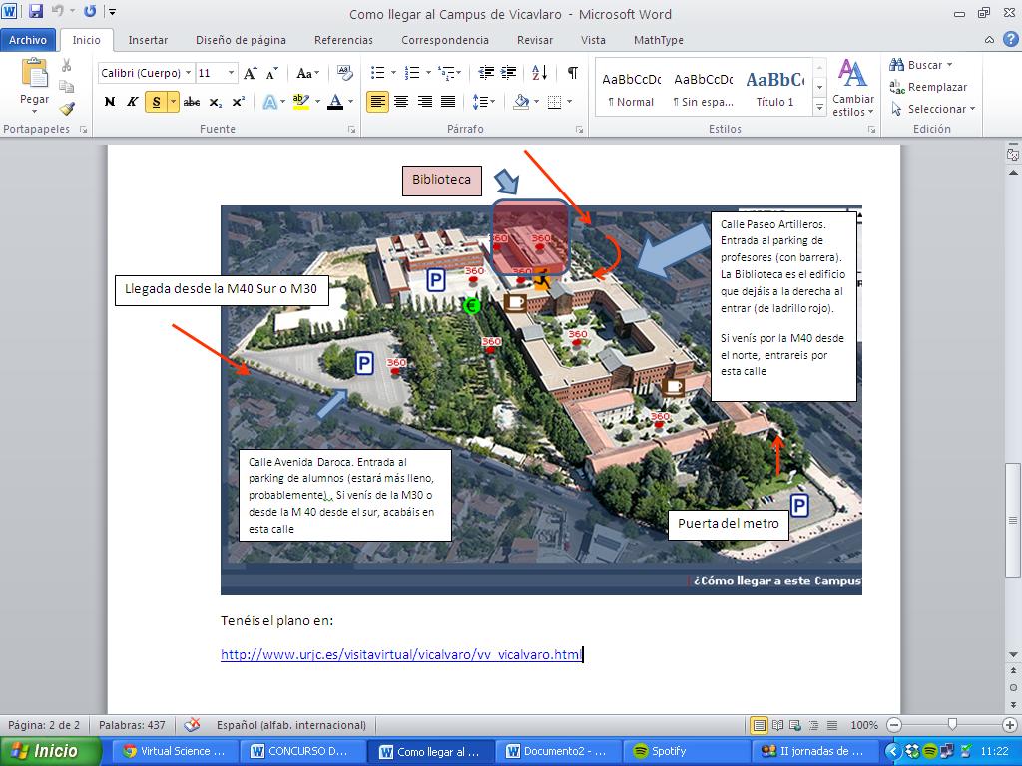Open the Calibri (Cuerpo) font dropdown
The image size is (1022, 766).
click(x=188, y=73)
